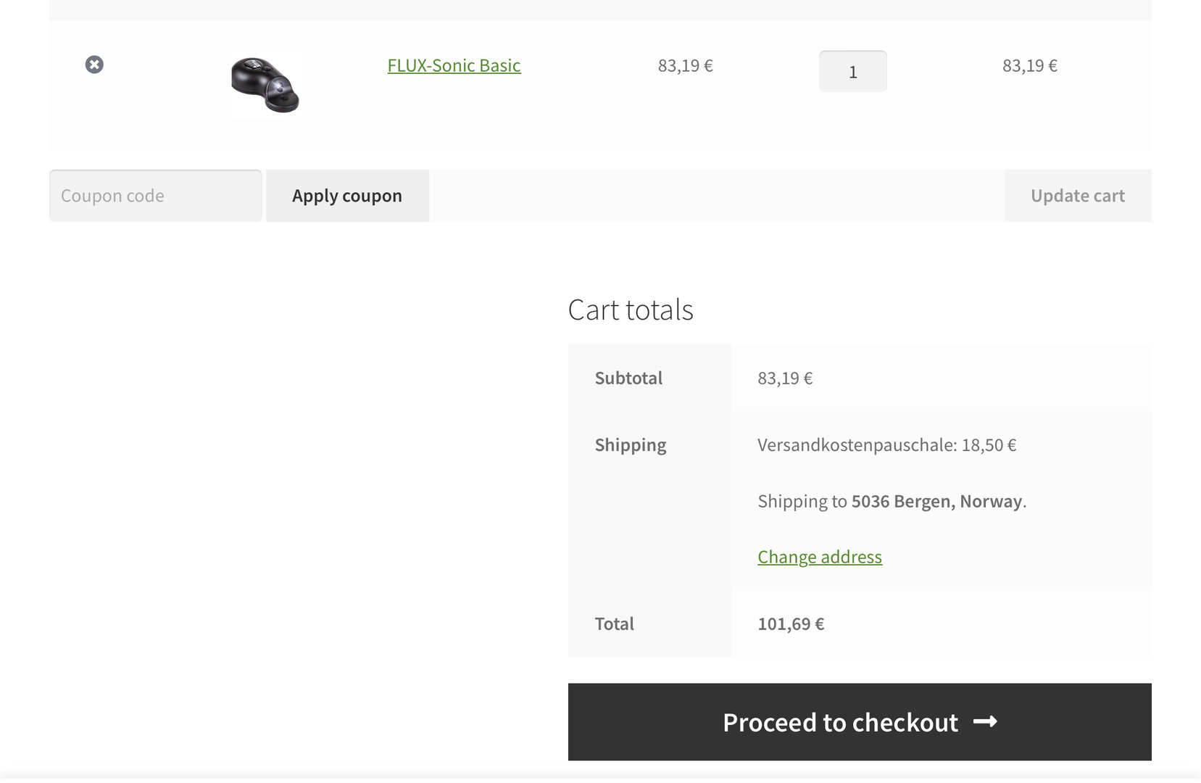
Task: Click into the Coupon code field
Action: (x=155, y=196)
